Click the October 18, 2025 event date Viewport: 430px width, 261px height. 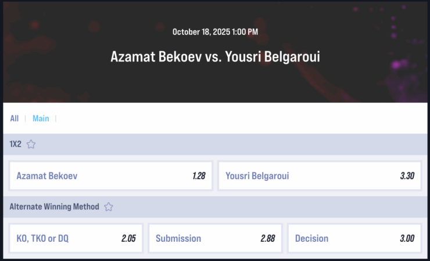click(x=215, y=32)
